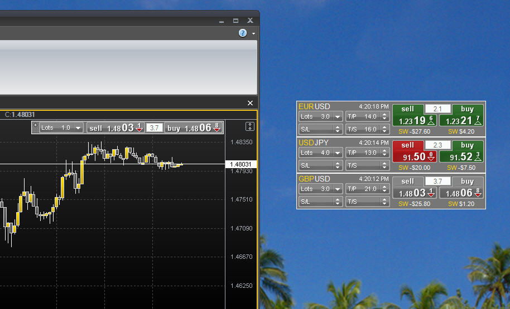
Task: Click sell 1.4803 button on chart panel
Action: 116,128
